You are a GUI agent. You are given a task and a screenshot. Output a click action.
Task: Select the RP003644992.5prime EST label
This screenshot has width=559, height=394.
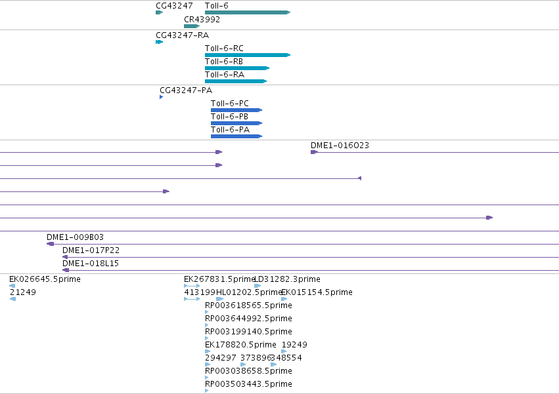pyautogui.click(x=248, y=319)
